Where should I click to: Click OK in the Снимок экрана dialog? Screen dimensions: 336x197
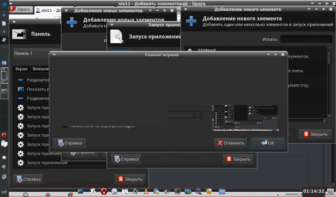[267, 143]
